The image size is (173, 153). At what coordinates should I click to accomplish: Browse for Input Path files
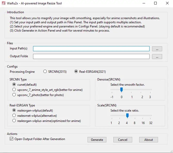point(157,49)
